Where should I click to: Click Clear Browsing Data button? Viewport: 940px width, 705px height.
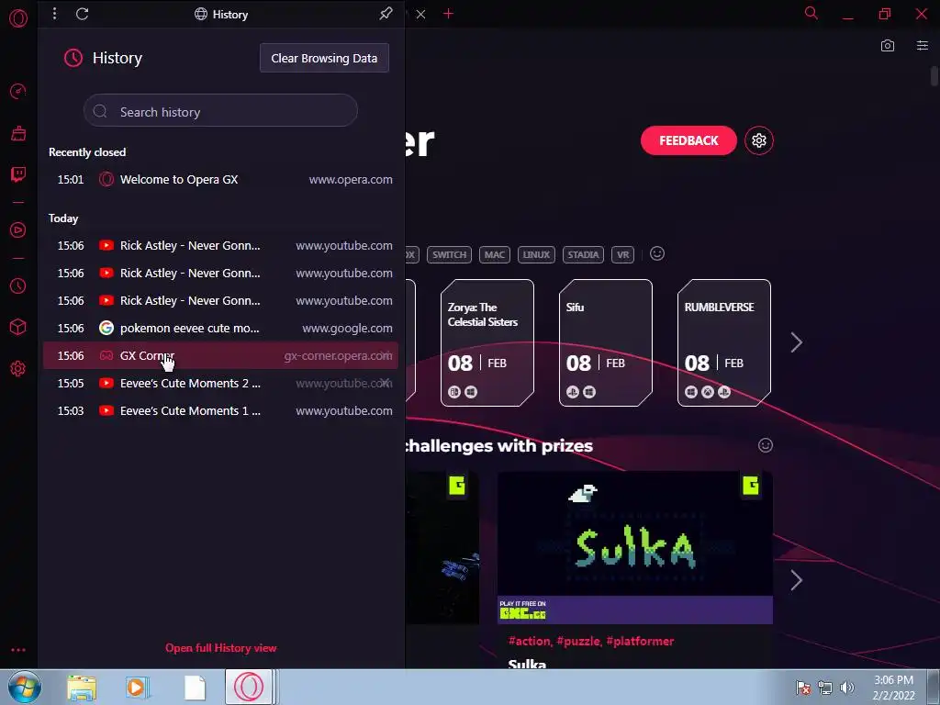tap(324, 58)
